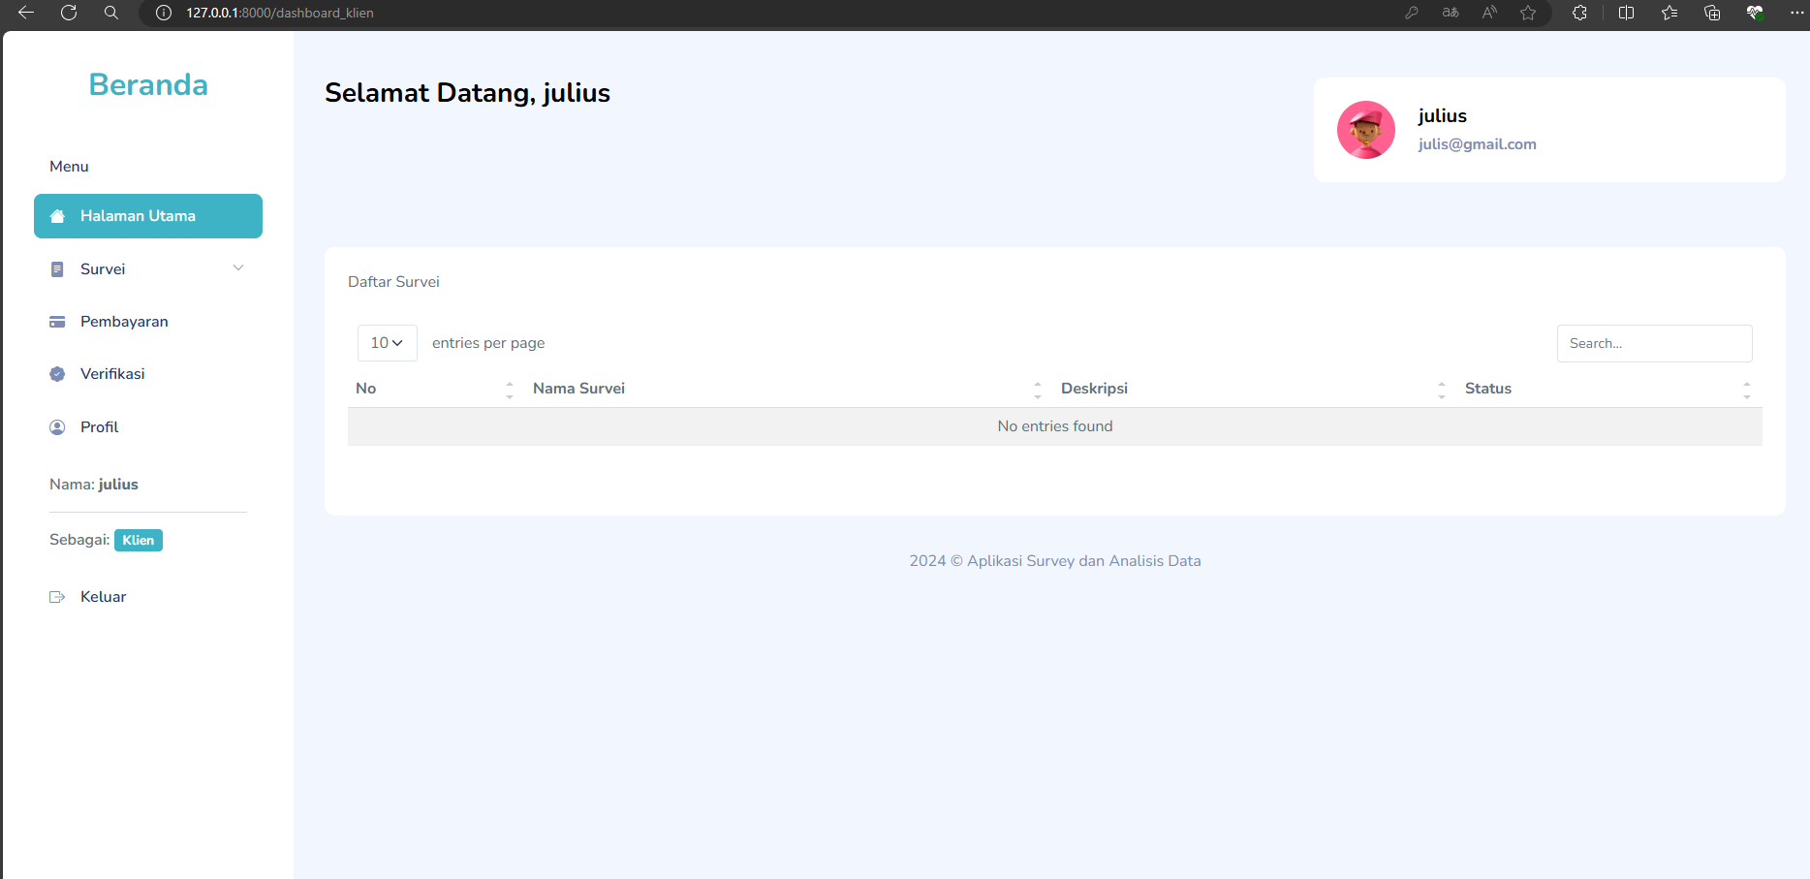The image size is (1810, 879).
Task: Click the Keluar logout icon
Action: (x=57, y=597)
